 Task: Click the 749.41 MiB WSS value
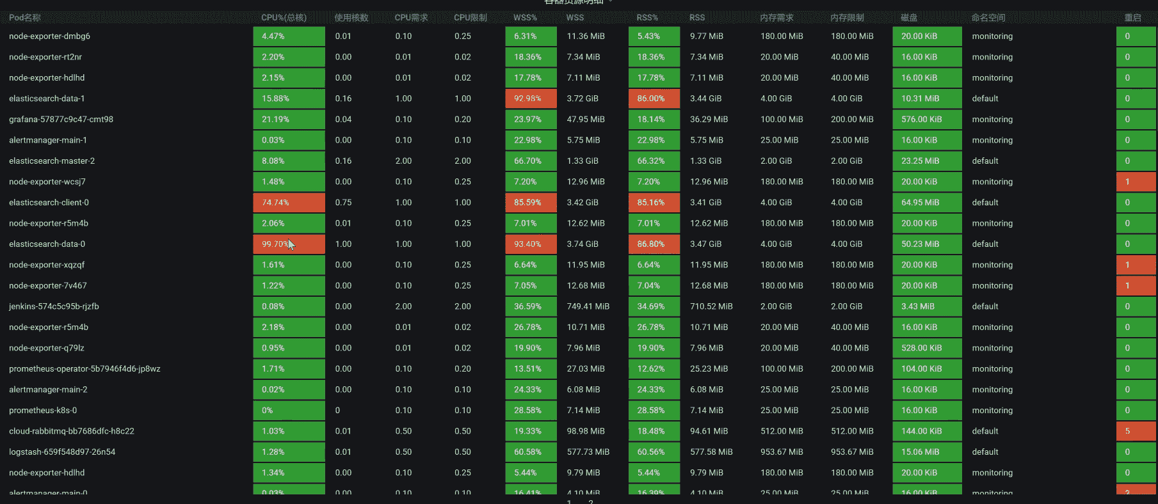click(588, 306)
